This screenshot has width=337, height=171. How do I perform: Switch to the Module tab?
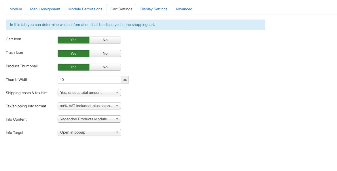[x=16, y=9]
